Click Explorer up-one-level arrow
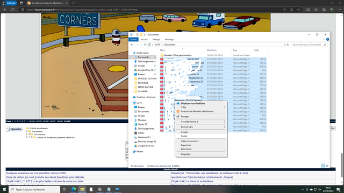 145,44
